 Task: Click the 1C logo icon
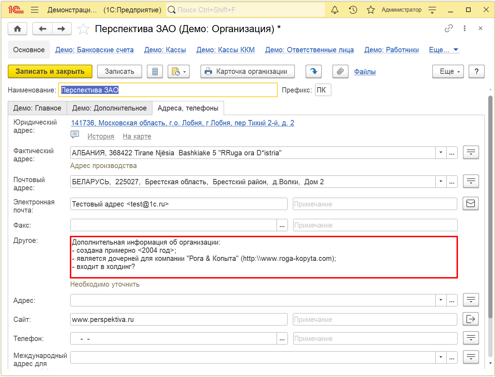(16, 10)
